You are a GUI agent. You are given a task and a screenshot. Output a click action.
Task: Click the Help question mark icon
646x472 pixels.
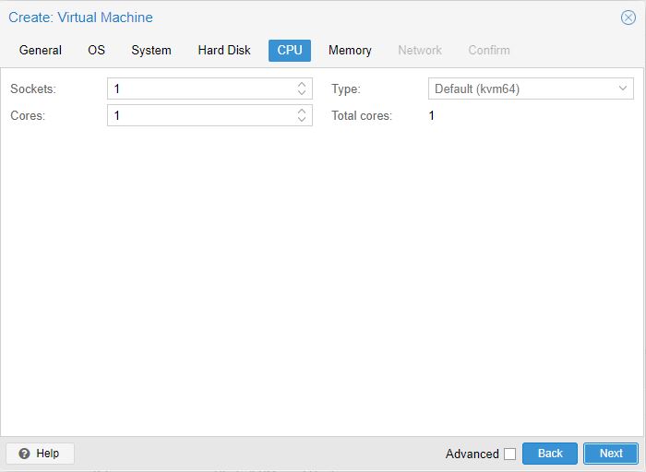click(24, 454)
